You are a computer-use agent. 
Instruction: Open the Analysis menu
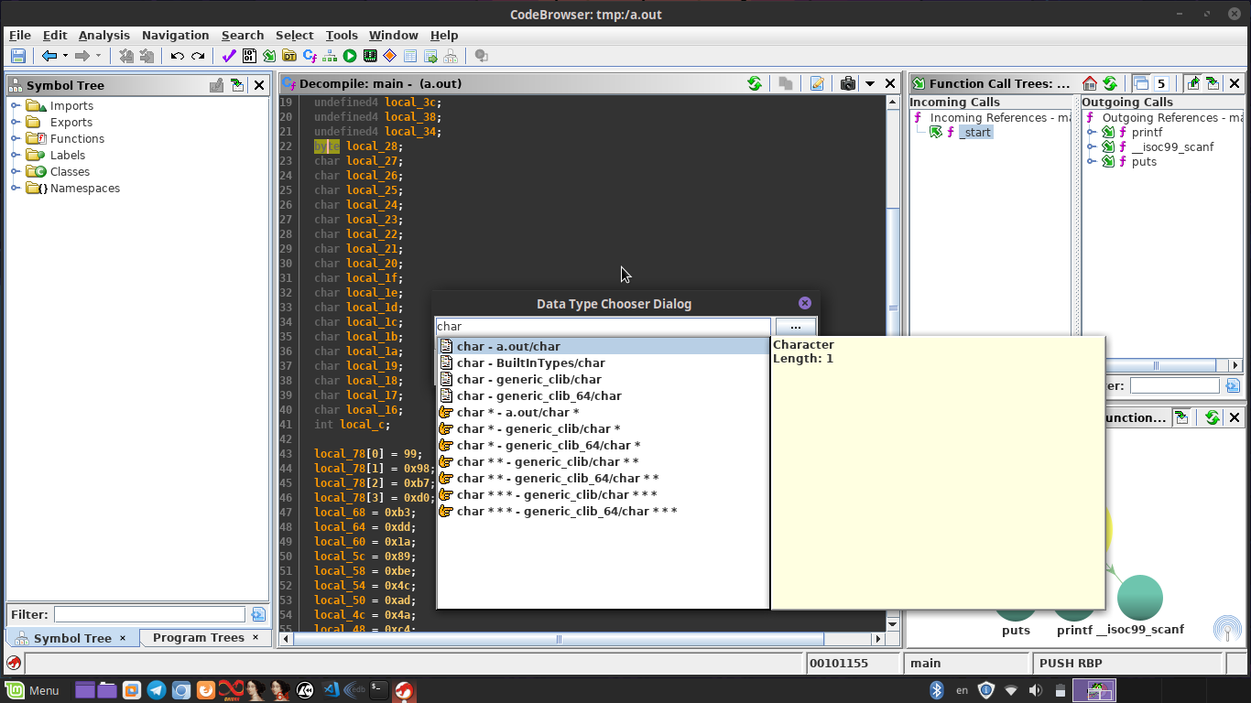pos(104,35)
